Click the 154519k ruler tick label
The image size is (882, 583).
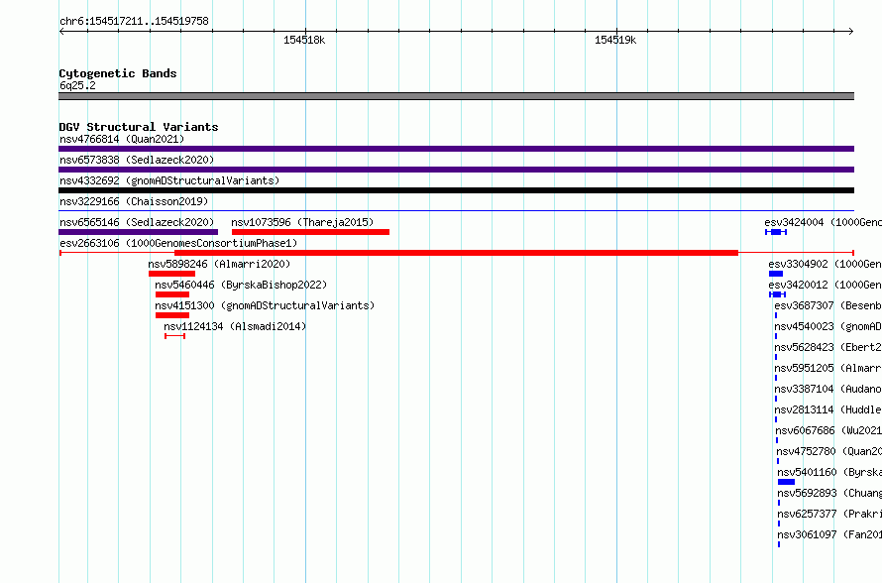(x=615, y=40)
